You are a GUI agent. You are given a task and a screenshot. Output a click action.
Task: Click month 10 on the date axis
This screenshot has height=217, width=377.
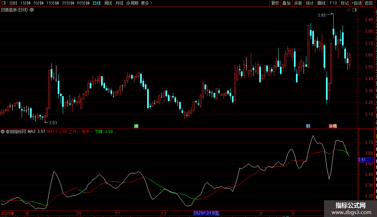pyautogui.click(x=79, y=213)
